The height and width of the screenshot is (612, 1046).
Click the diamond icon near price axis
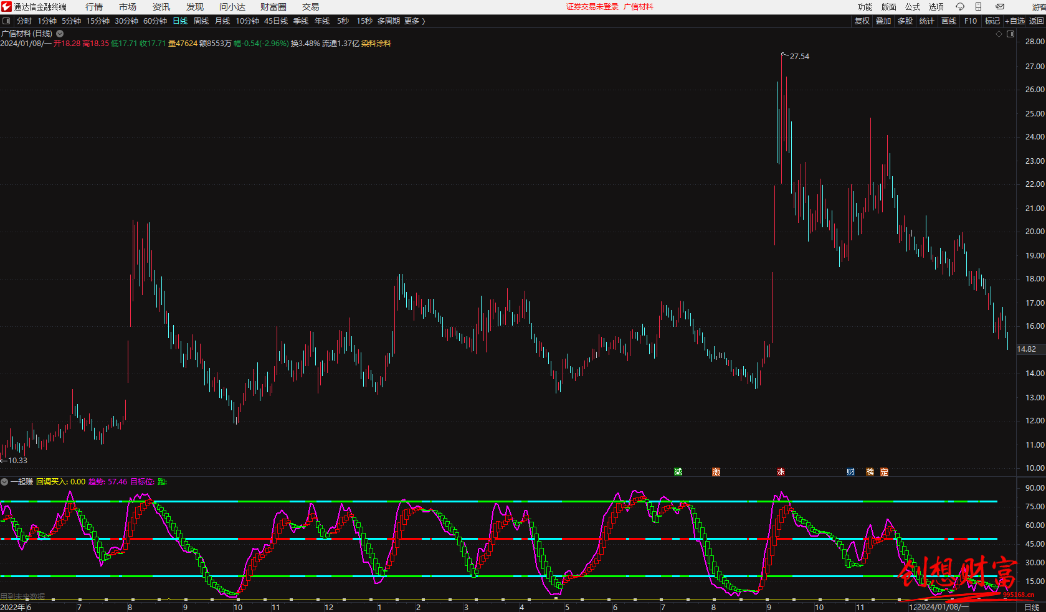point(999,34)
